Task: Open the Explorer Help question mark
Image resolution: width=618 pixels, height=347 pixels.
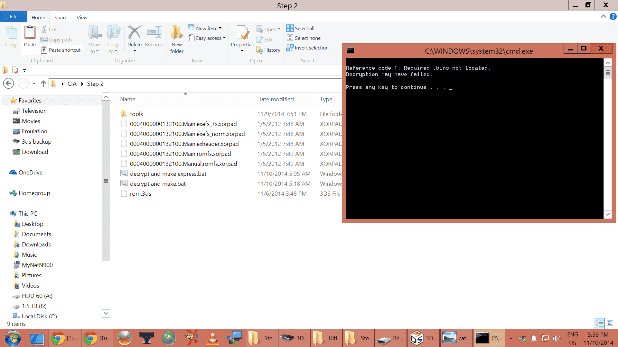Action: click(613, 16)
